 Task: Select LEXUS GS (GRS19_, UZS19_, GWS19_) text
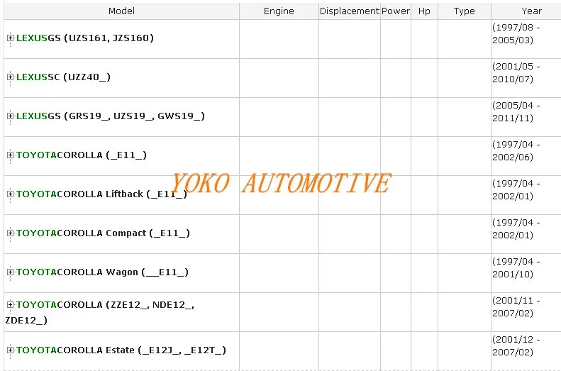click(x=111, y=116)
